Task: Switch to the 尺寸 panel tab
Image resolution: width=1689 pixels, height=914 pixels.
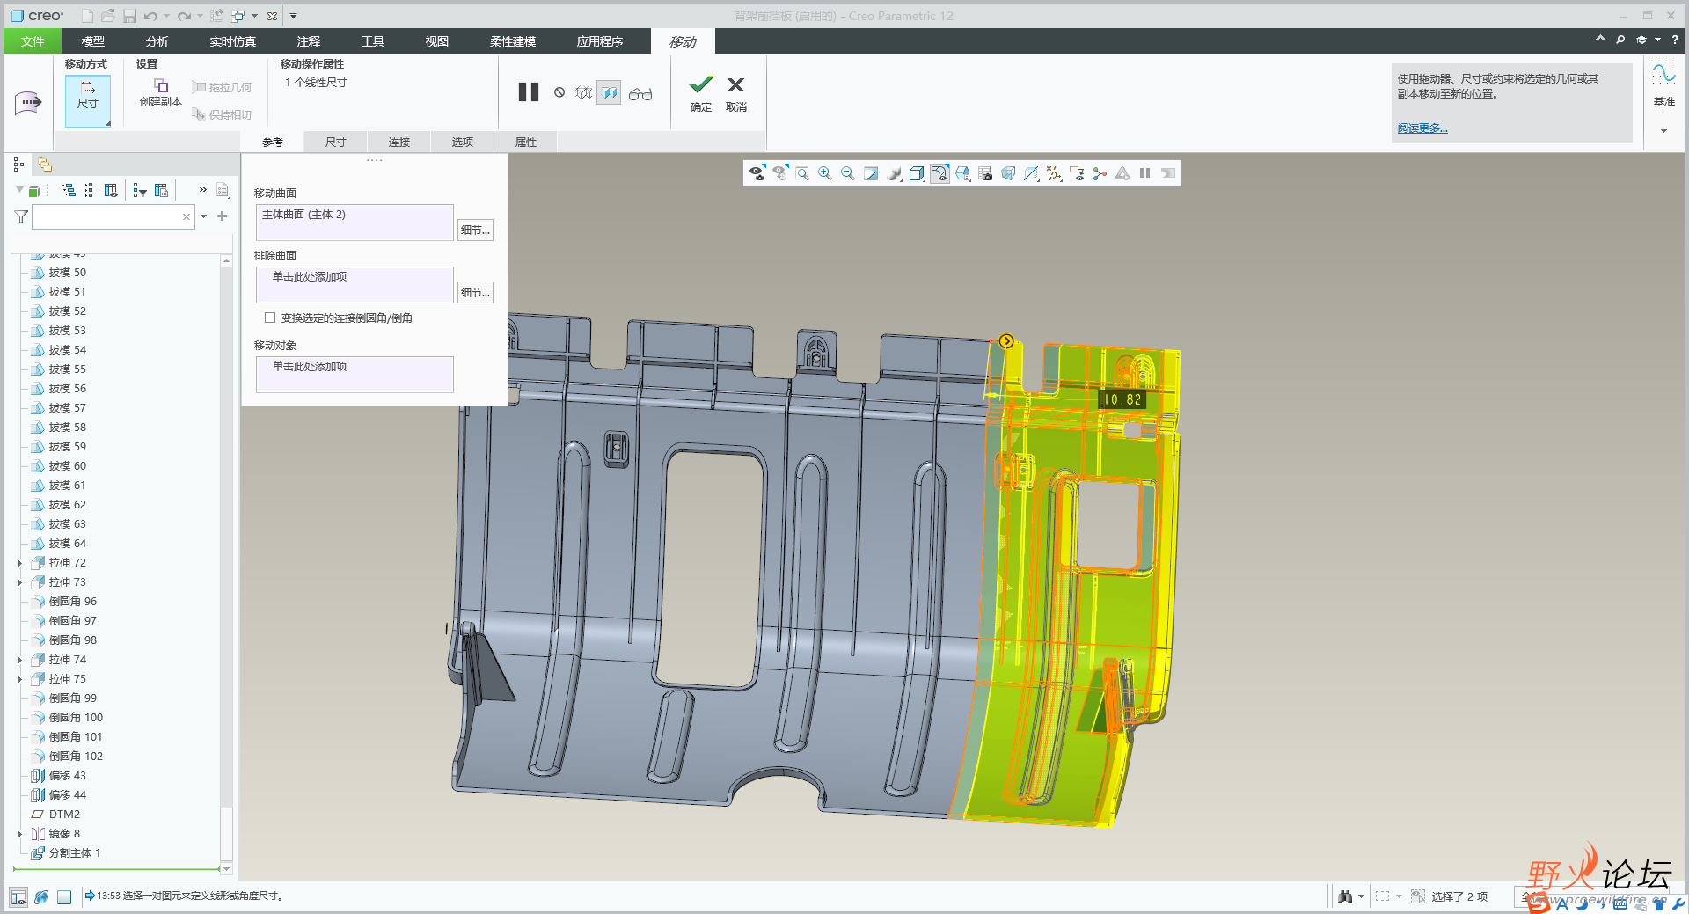Action: pos(335,142)
